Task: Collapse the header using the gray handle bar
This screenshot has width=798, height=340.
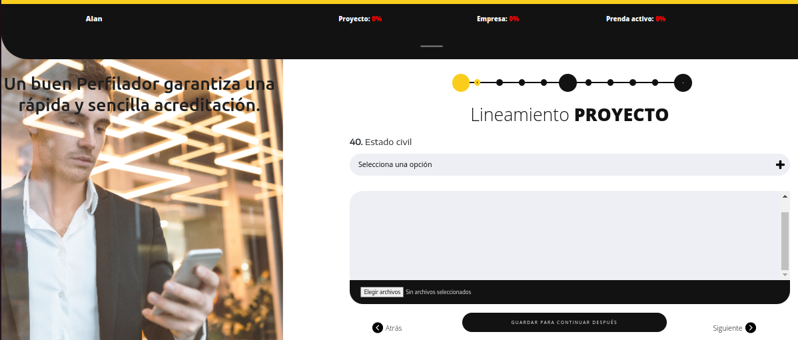Action: (x=432, y=46)
